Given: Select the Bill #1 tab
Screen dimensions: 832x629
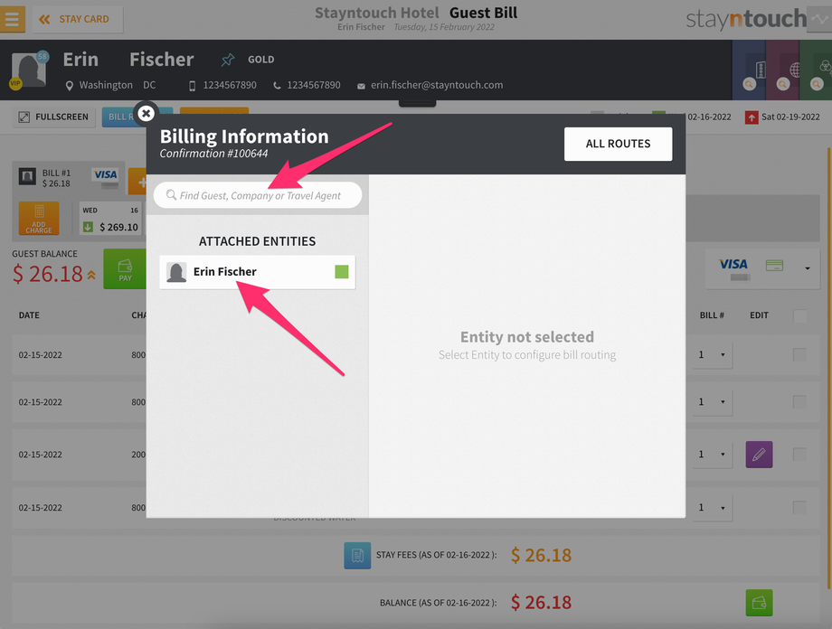Looking at the screenshot, I should (69, 178).
